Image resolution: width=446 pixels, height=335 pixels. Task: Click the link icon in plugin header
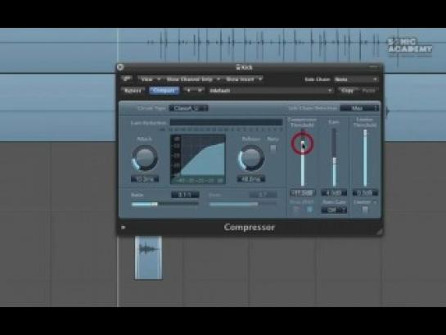tap(127, 79)
